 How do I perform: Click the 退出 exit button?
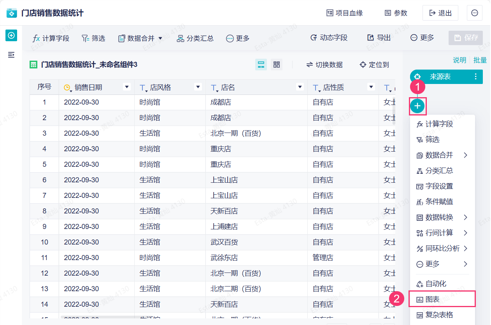coord(440,13)
